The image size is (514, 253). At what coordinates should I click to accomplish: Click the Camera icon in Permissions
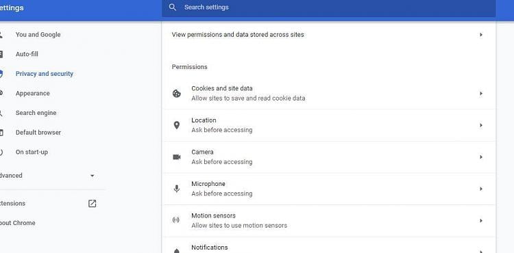click(177, 157)
